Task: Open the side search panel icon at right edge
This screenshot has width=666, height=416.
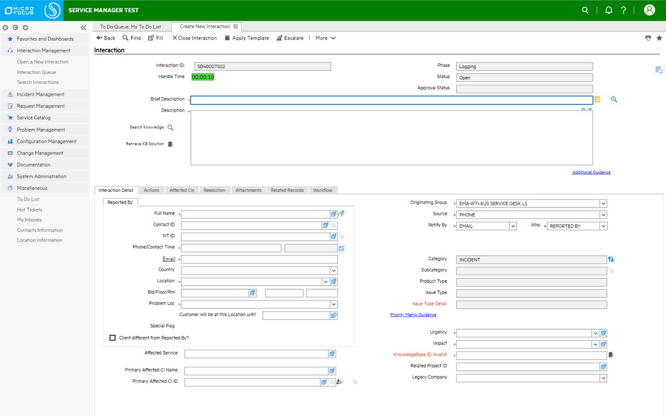Action: click(659, 70)
